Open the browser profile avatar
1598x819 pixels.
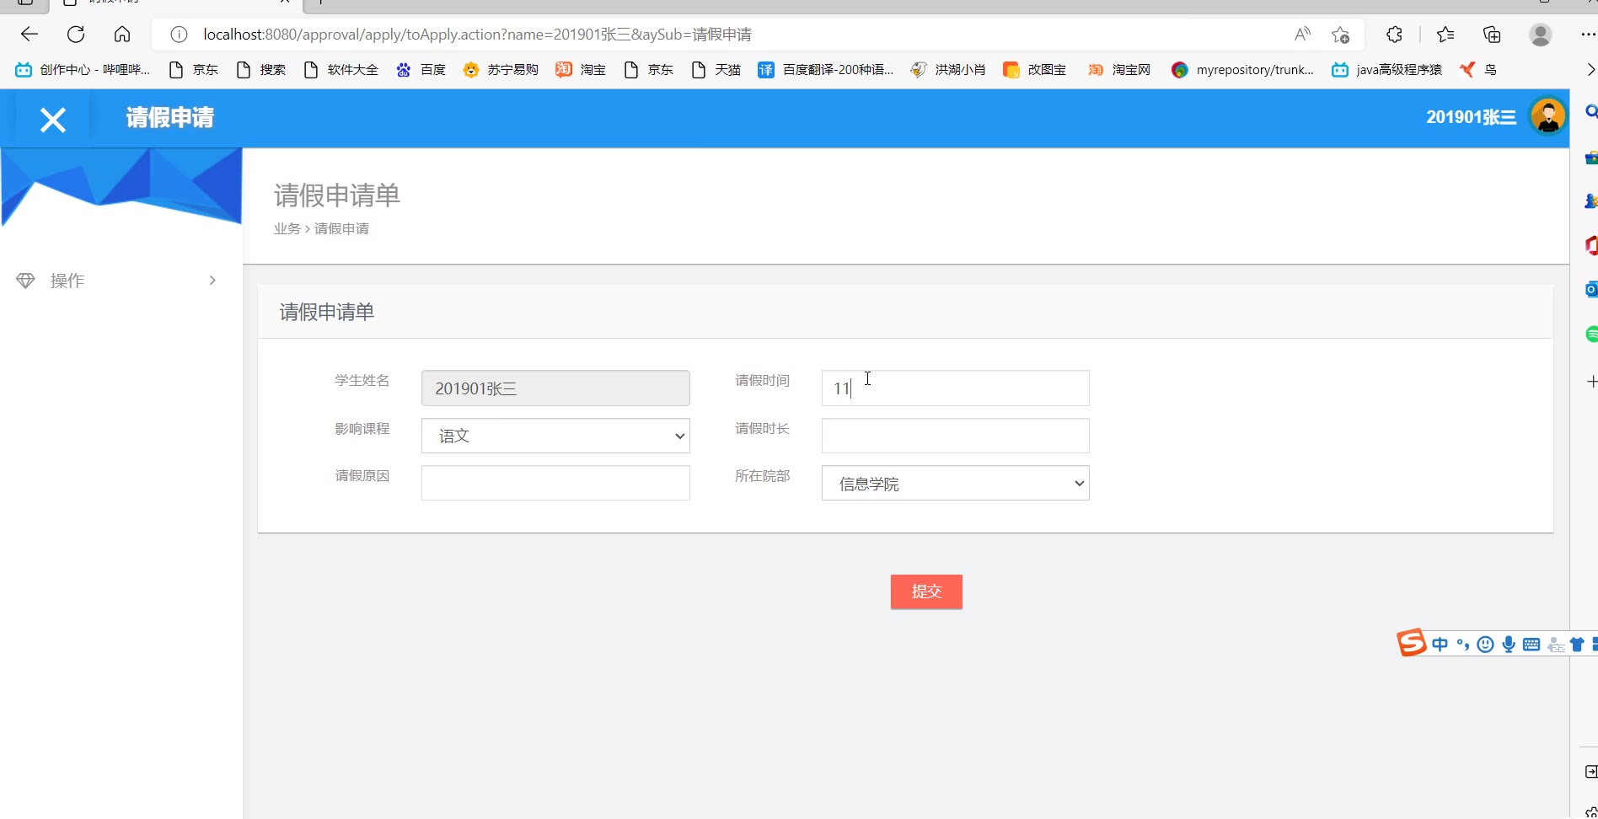click(1541, 35)
